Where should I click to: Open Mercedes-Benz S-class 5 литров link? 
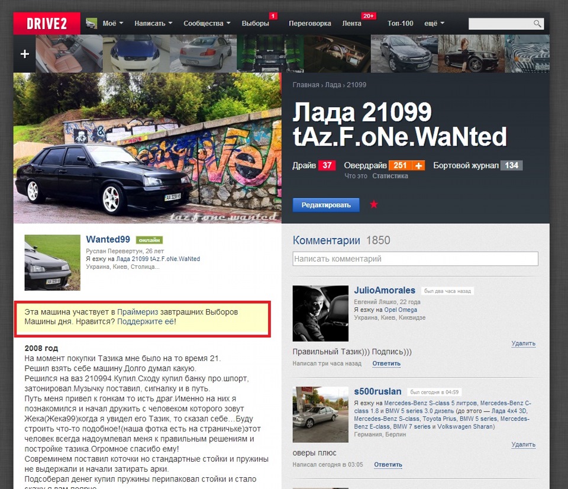(x=430, y=403)
